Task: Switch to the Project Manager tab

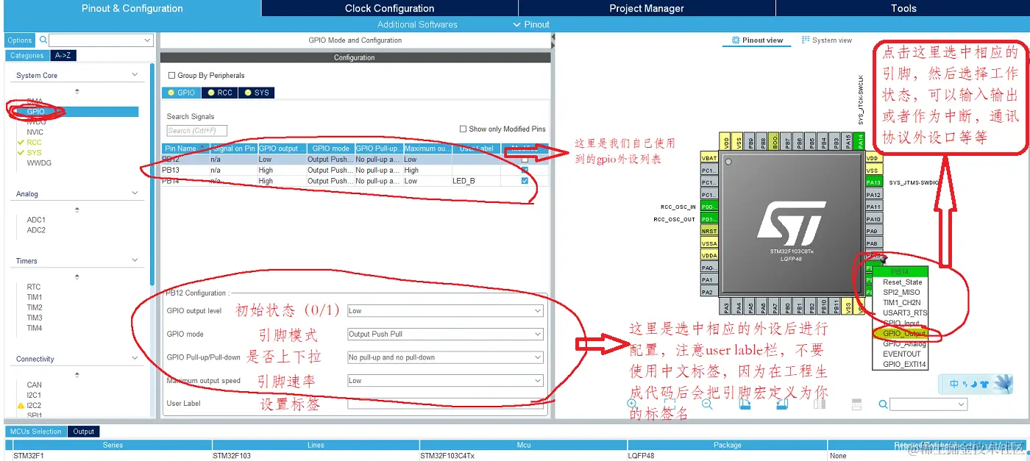Action: 647,8
